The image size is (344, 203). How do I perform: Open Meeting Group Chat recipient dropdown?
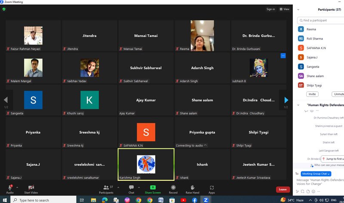pos(316,173)
